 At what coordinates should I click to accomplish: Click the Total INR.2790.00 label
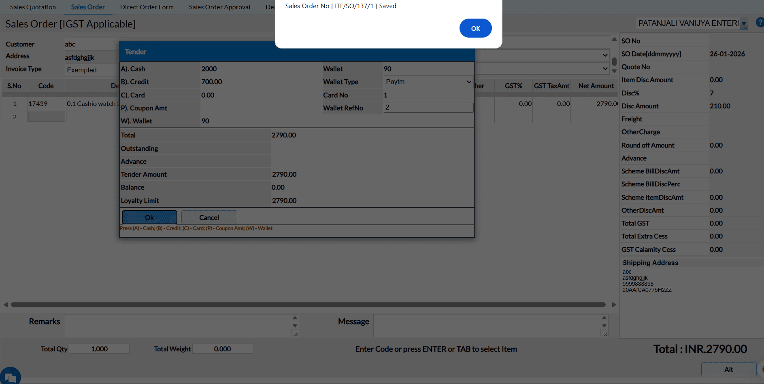pyautogui.click(x=700, y=349)
